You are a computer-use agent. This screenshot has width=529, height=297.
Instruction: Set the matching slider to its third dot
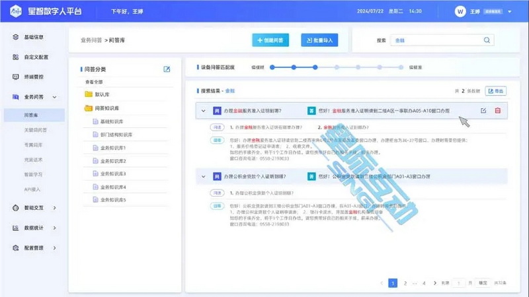(x=315, y=67)
